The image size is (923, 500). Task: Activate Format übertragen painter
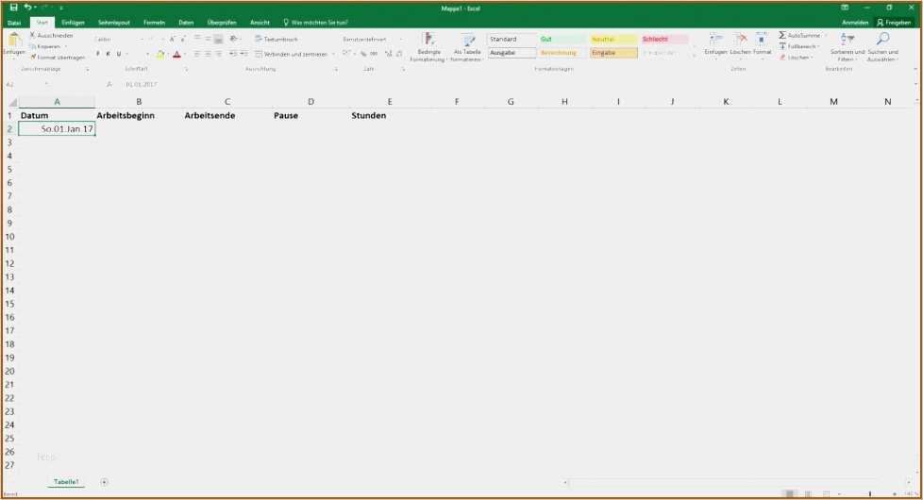(x=58, y=58)
